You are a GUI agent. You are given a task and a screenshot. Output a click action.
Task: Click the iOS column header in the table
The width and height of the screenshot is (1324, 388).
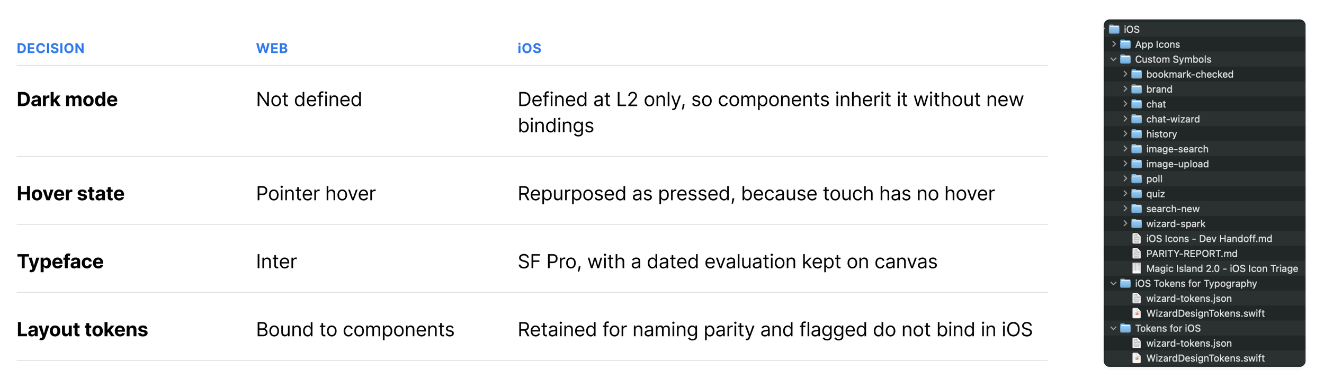(529, 48)
